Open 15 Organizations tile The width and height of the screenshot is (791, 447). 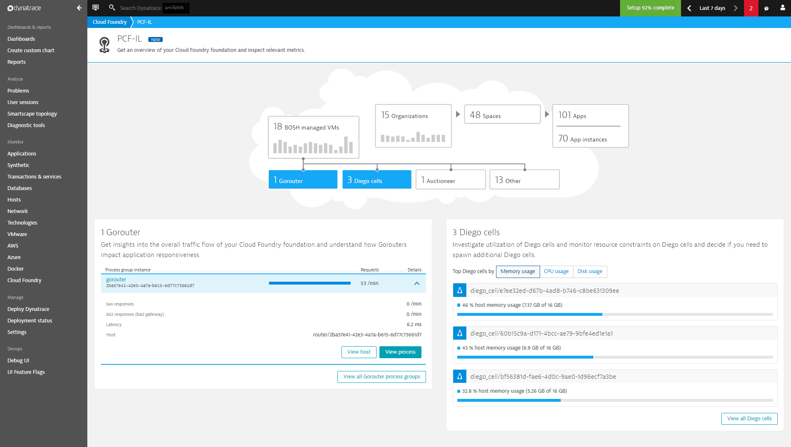click(x=413, y=126)
